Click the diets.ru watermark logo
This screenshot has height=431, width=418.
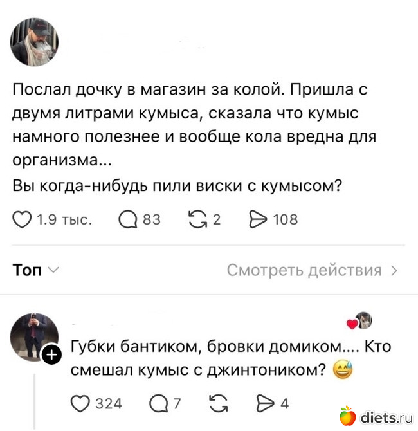coord(376,417)
